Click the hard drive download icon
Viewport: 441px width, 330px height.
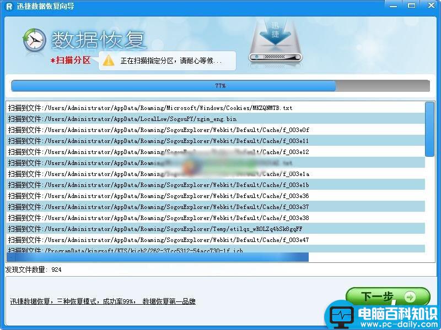275,42
